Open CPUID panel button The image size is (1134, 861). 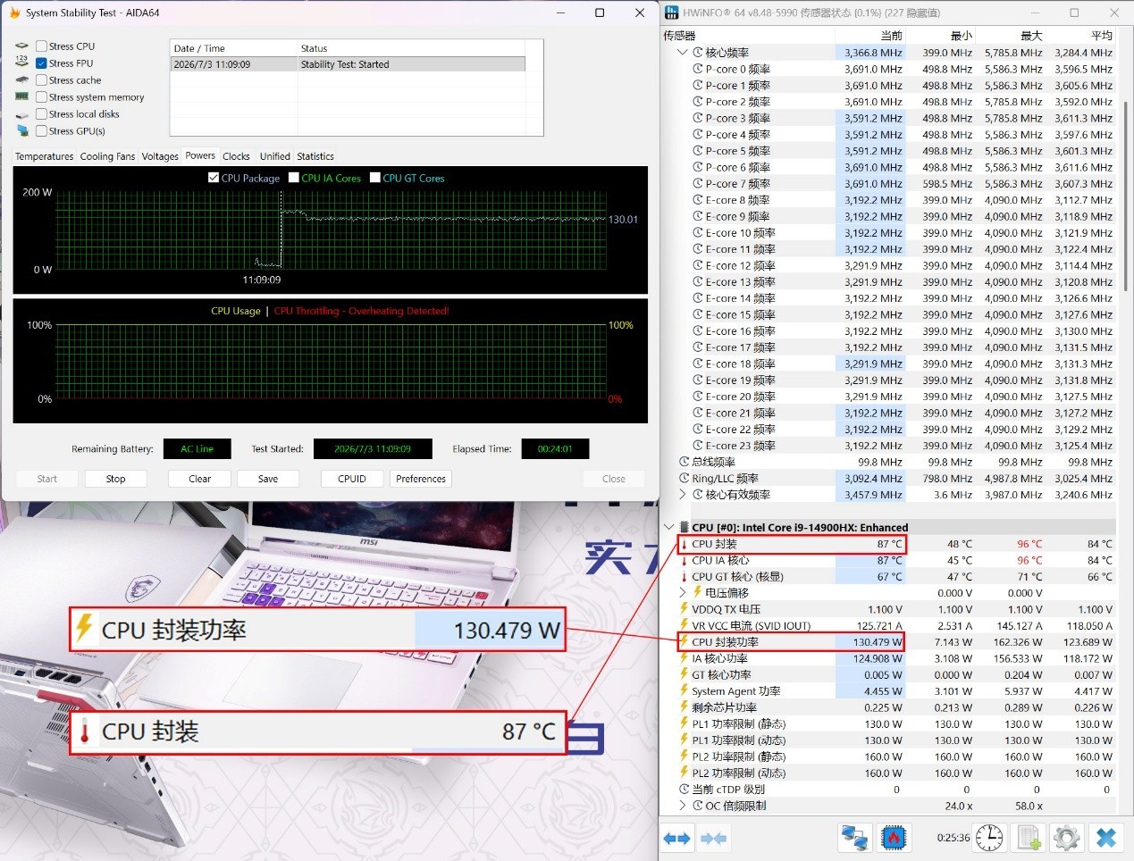point(352,479)
